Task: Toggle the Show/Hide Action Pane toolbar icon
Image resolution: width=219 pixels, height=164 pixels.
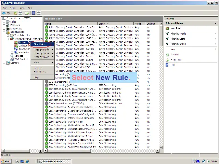Action: 38,13
